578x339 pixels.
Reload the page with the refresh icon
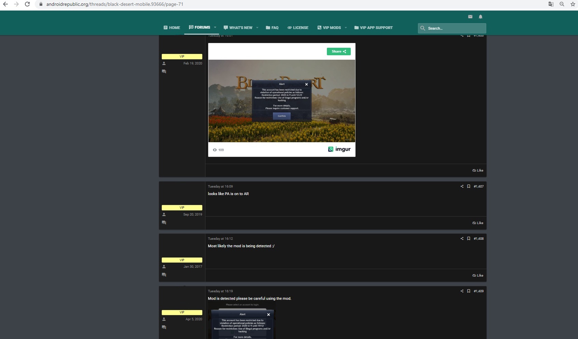pos(27,4)
